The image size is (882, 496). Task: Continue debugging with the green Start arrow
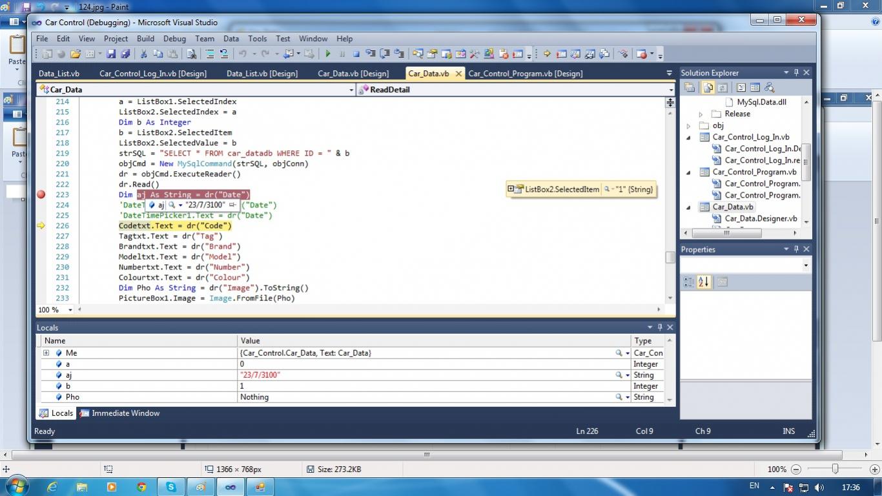tap(328, 54)
